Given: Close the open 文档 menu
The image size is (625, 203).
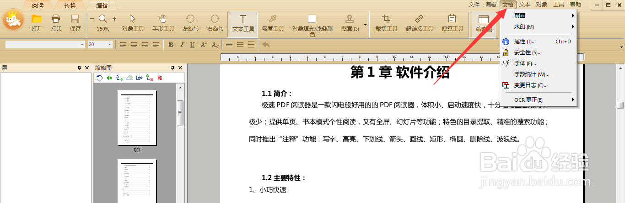Looking at the screenshot, I should coord(508,5).
